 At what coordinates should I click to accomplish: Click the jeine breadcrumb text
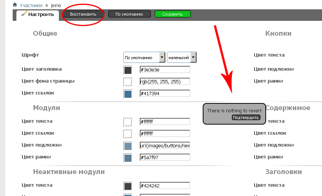pos(56,5)
